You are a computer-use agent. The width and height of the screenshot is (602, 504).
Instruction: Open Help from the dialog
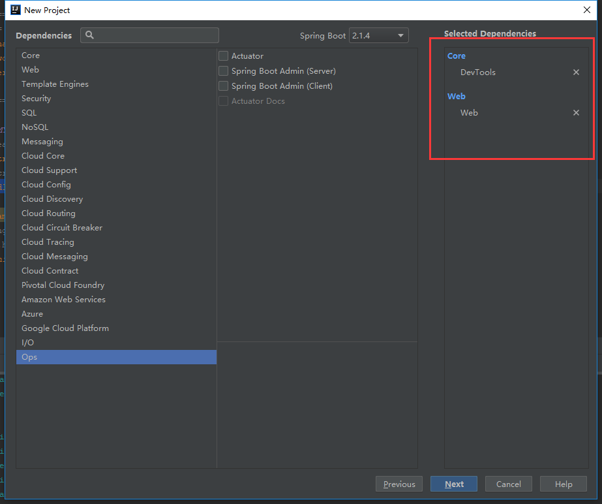click(563, 484)
